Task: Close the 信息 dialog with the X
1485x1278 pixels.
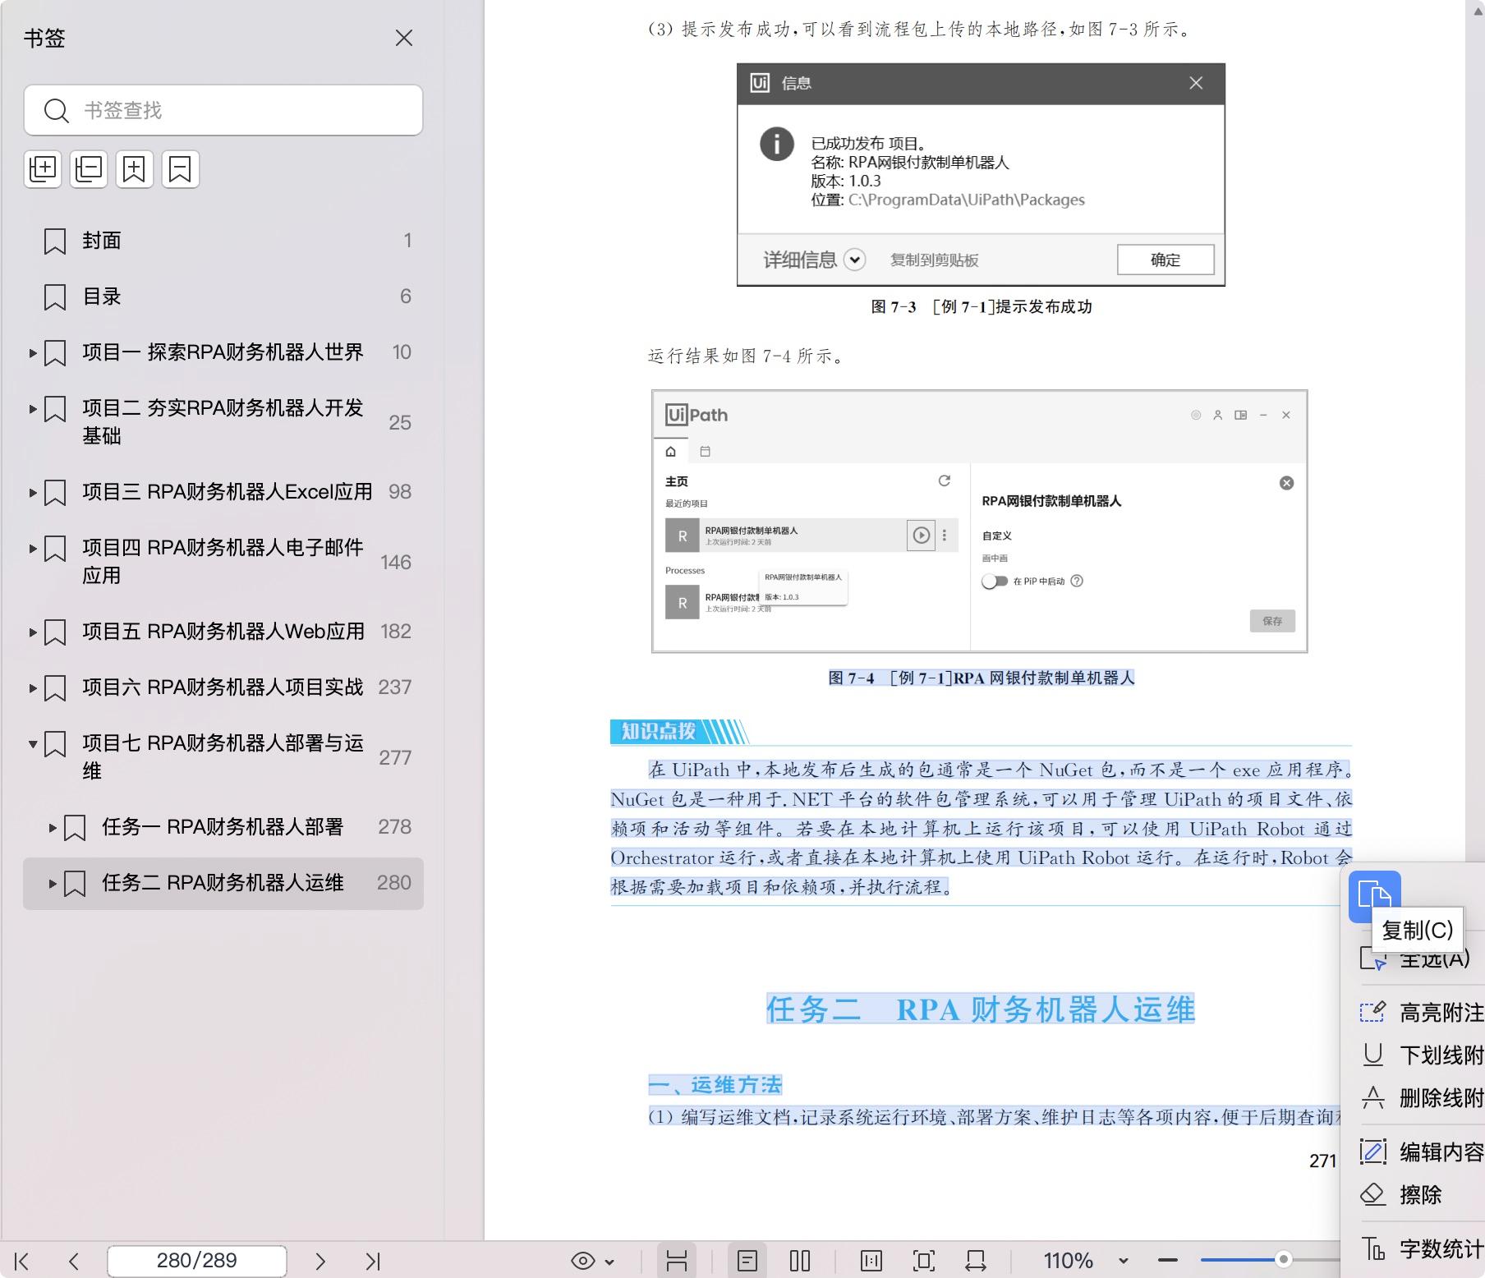Action: pos(1196,83)
